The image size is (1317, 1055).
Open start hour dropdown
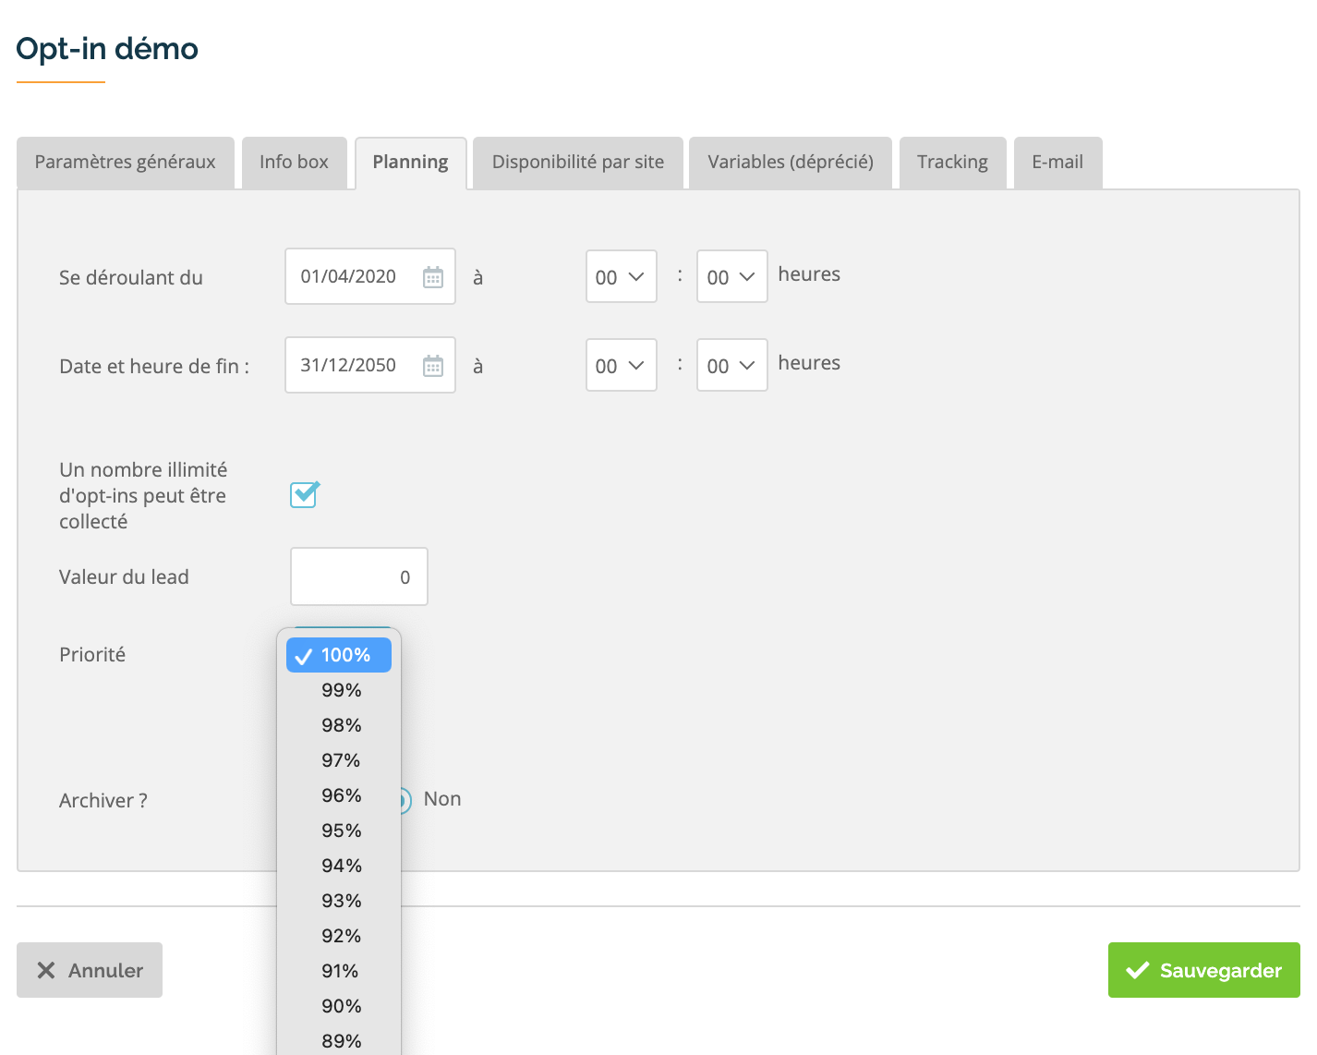click(x=622, y=276)
